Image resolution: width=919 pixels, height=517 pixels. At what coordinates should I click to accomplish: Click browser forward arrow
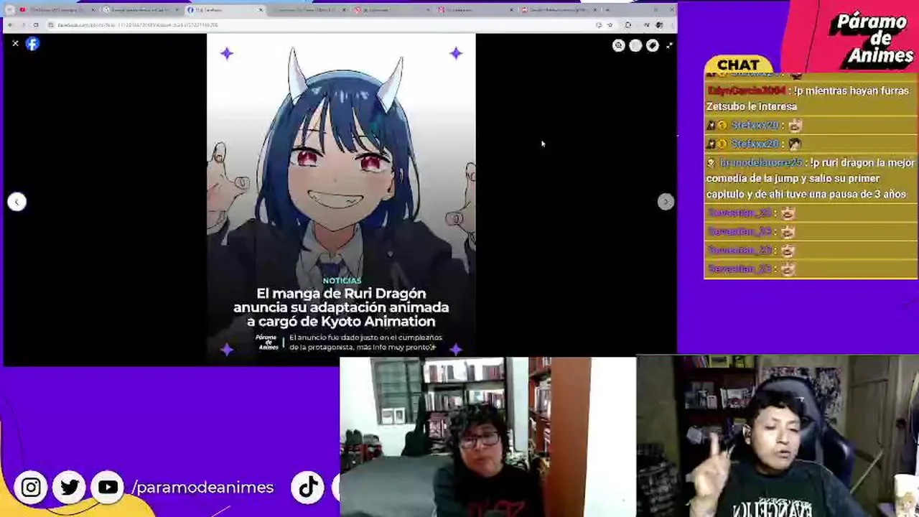tap(22, 25)
